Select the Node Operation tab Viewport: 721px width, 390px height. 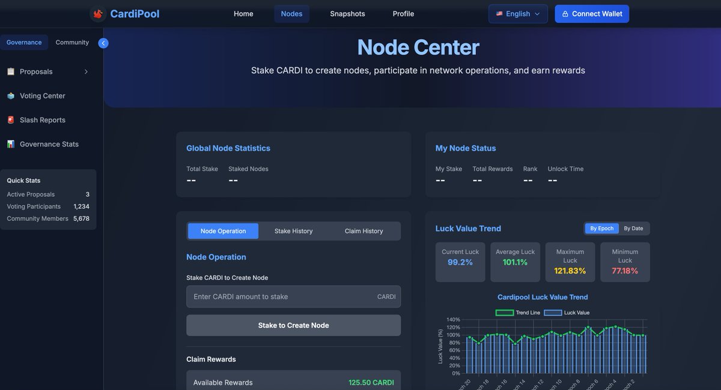[x=224, y=231]
